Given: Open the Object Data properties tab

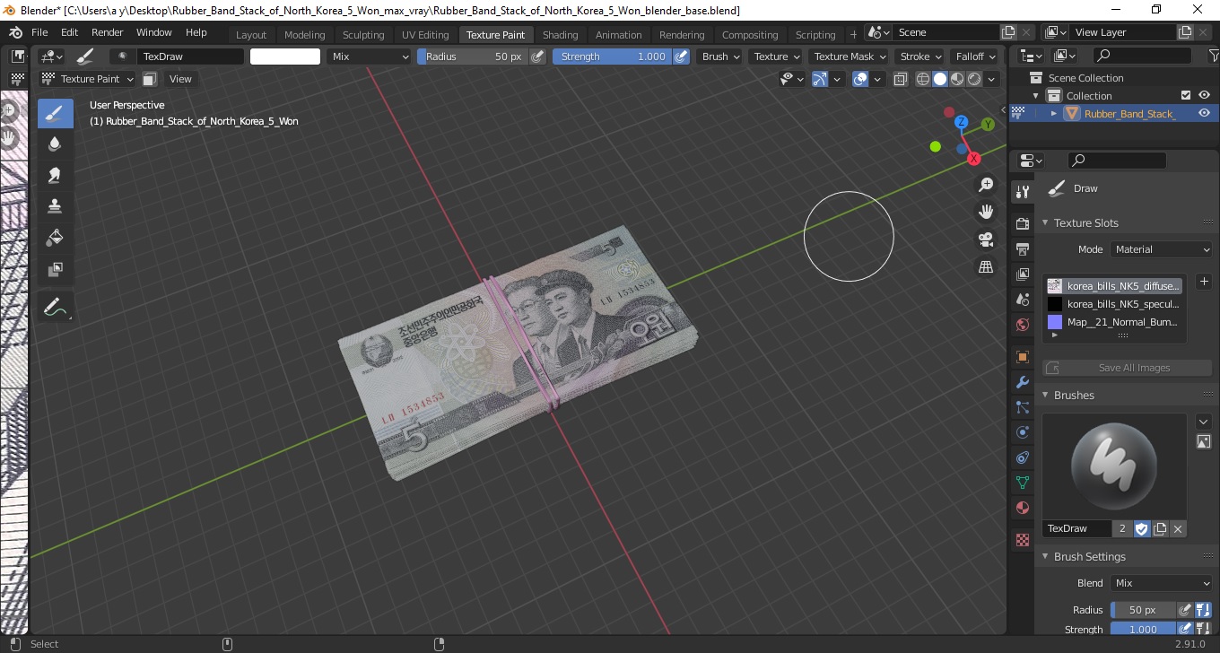Looking at the screenshot, I should pyautogui.click(x=1022, y=483).
